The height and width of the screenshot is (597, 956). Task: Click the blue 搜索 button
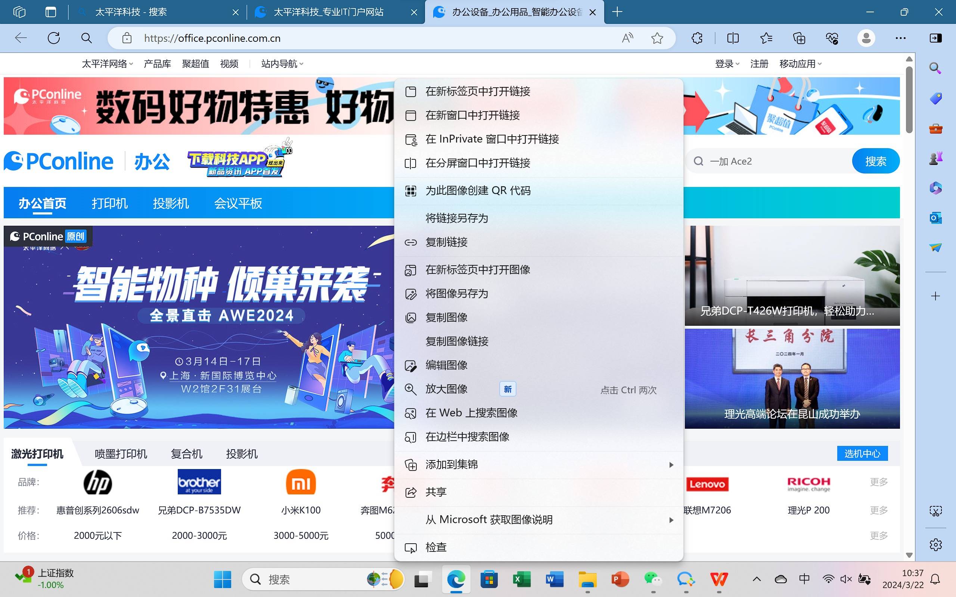tap(875, 161)
